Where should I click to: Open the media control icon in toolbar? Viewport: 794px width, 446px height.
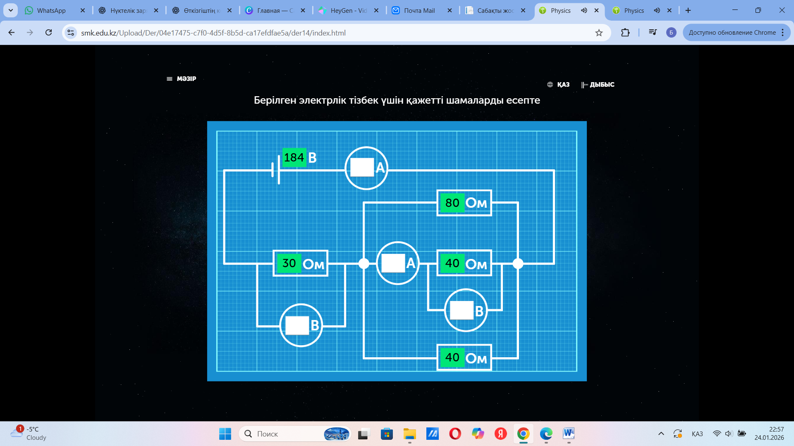(x=653, y=33)
